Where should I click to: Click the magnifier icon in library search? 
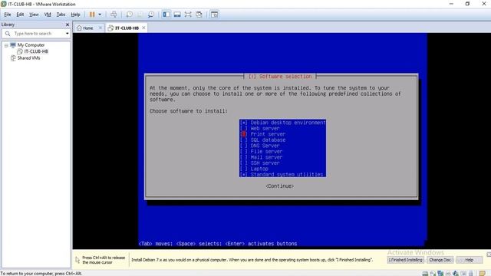pyautogui.click(x=8, y=34)
